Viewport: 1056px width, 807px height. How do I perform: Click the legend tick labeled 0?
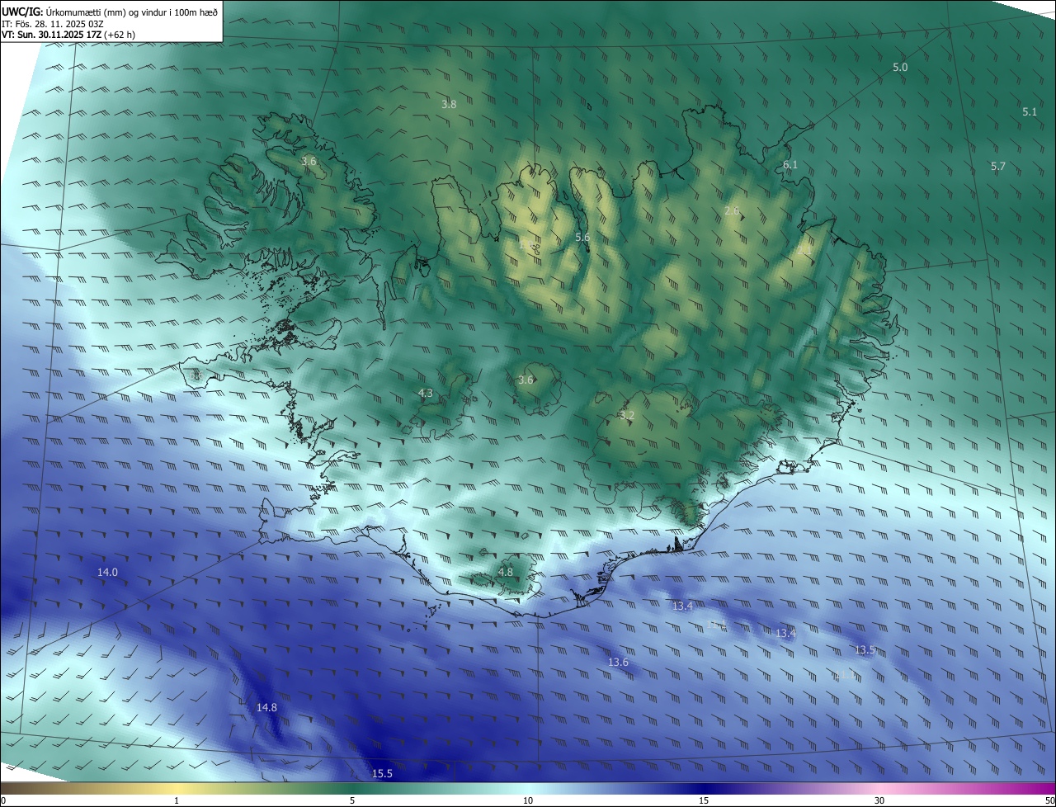[x=3, y=800]
